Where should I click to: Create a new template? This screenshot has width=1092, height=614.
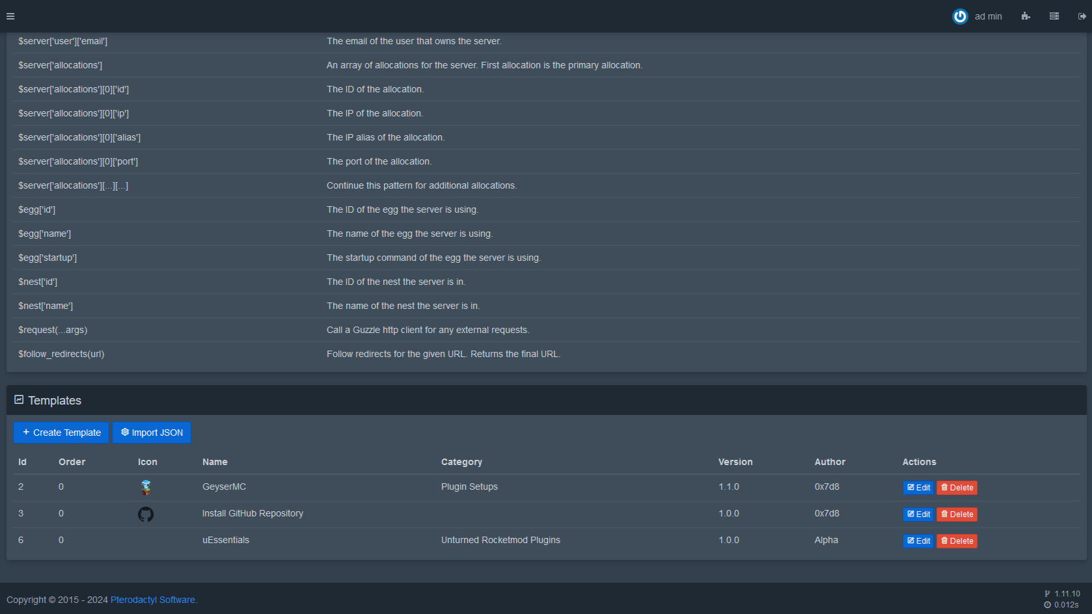(61, 433)
